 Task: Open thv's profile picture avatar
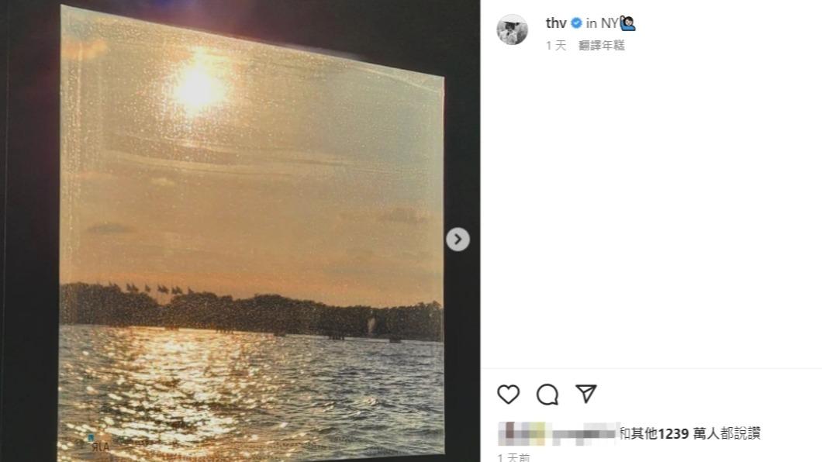pos(512,29)
